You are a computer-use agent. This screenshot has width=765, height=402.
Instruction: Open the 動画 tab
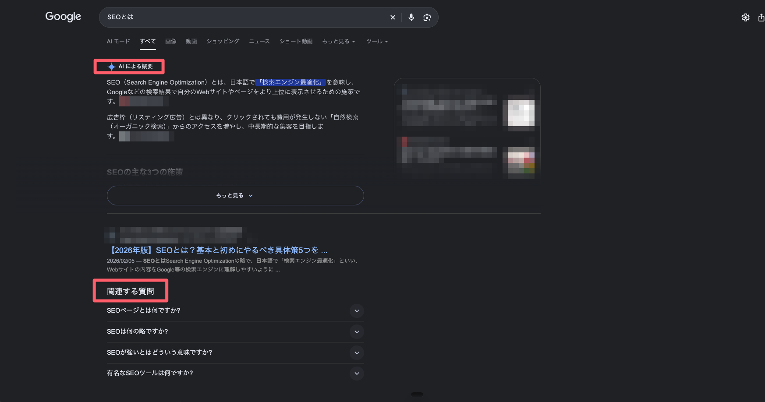click(x=191, y=41)
